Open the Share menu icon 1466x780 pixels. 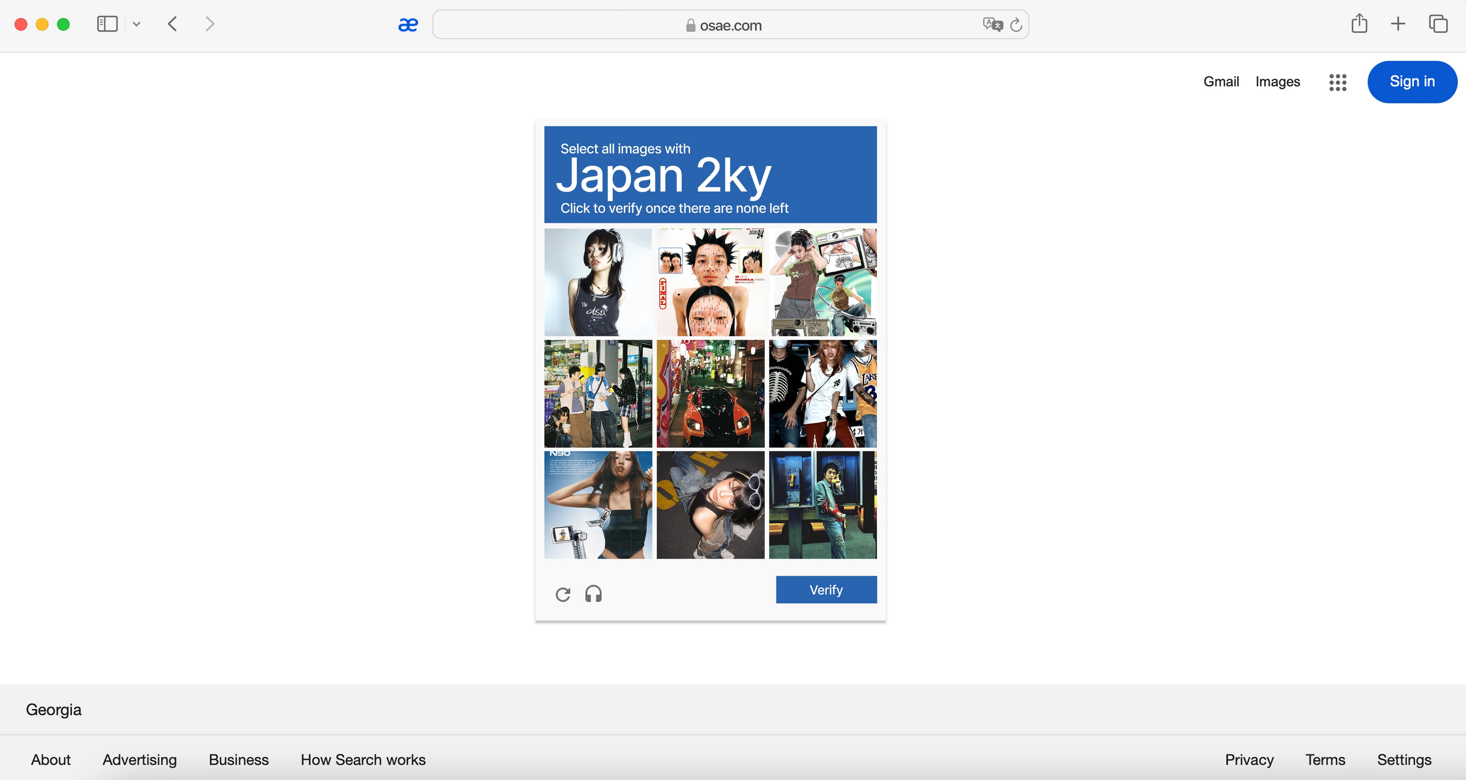tap(1359, 24)
